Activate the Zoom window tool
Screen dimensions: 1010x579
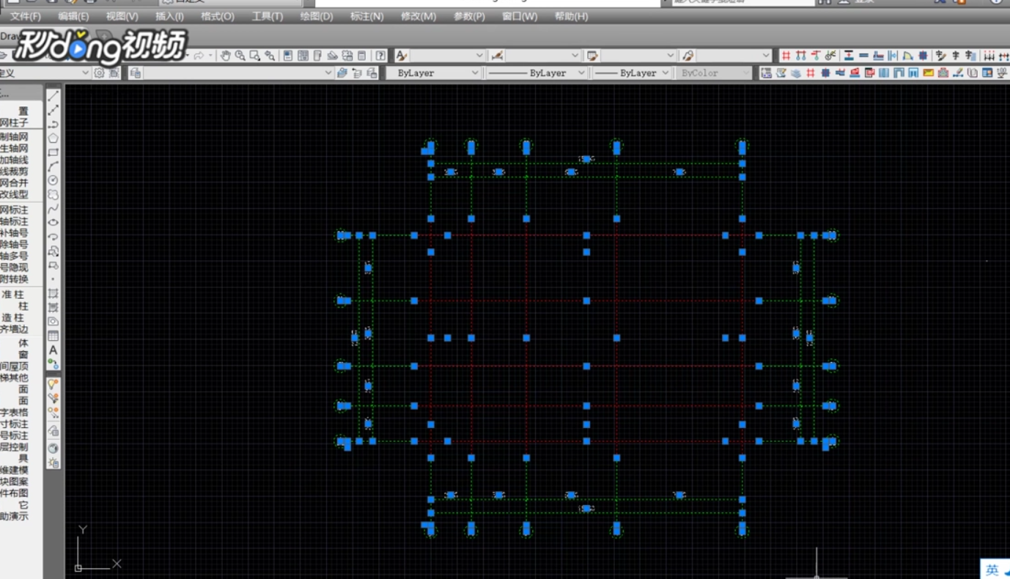[x=255, y=55]
